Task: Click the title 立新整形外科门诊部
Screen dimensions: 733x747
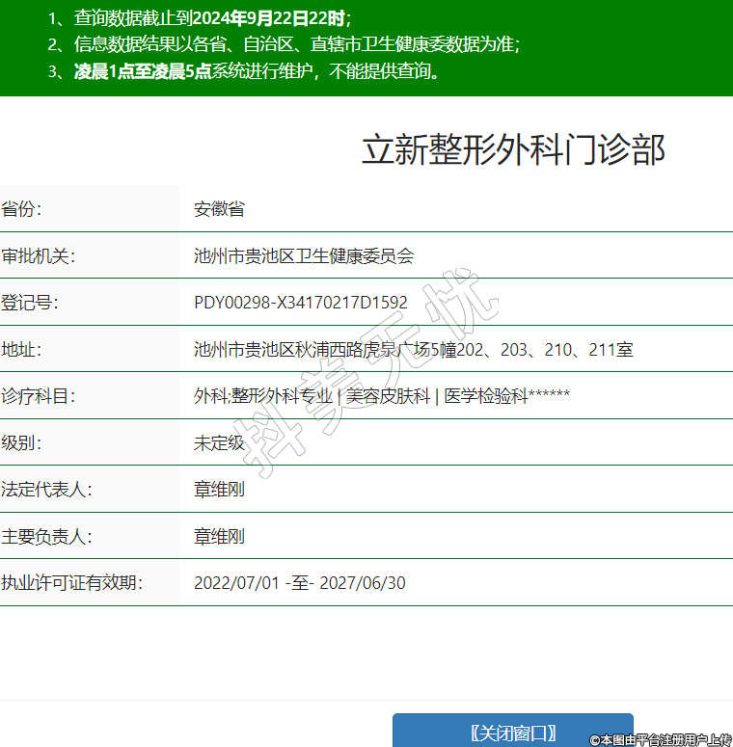Action: point(513,150)
